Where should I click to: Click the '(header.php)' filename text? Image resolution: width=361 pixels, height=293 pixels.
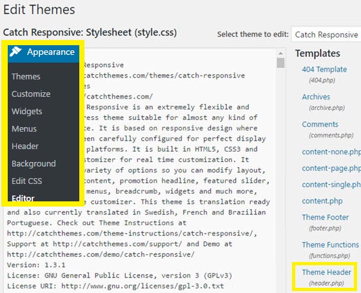click(326, 283)
